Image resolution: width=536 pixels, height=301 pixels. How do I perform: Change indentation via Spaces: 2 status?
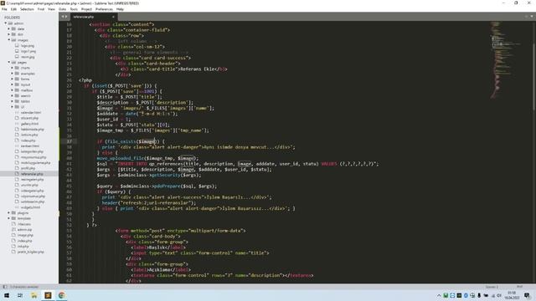(x=492, y=287)
